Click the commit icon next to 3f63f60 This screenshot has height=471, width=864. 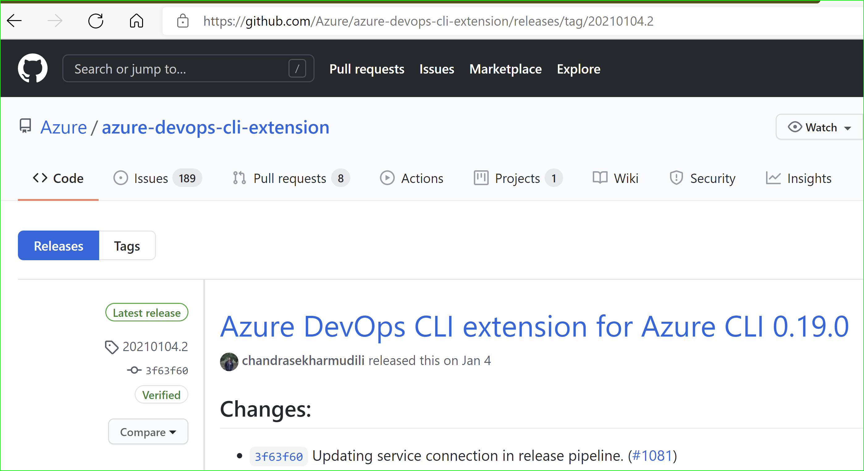(134, 370)
